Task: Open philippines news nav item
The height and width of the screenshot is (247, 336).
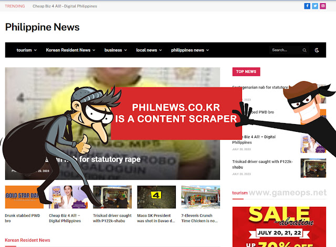Action: point(187,50)
